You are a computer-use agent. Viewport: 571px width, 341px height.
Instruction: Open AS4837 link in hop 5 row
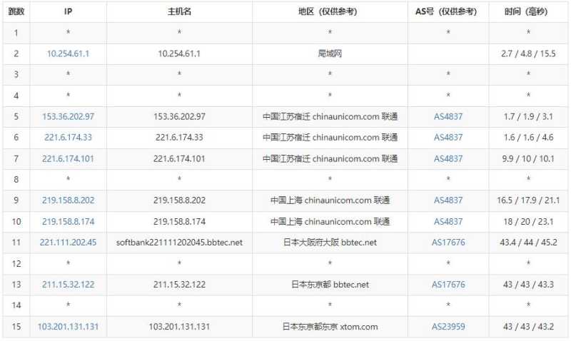point(448,117)
